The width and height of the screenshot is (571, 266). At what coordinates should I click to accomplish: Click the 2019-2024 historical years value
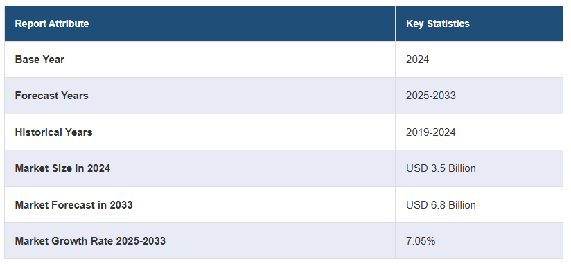[431, 132]
